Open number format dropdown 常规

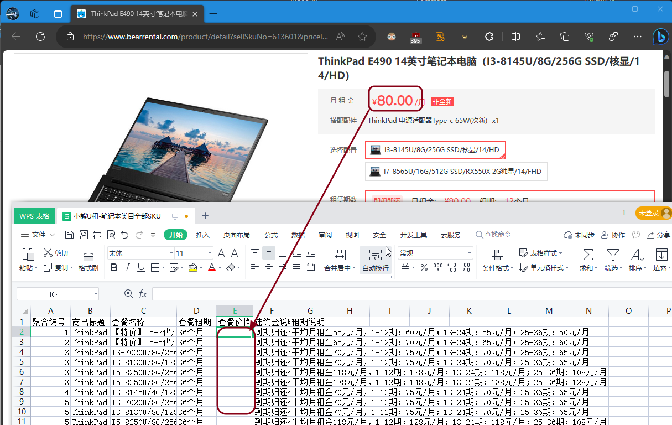click(470, 253)
